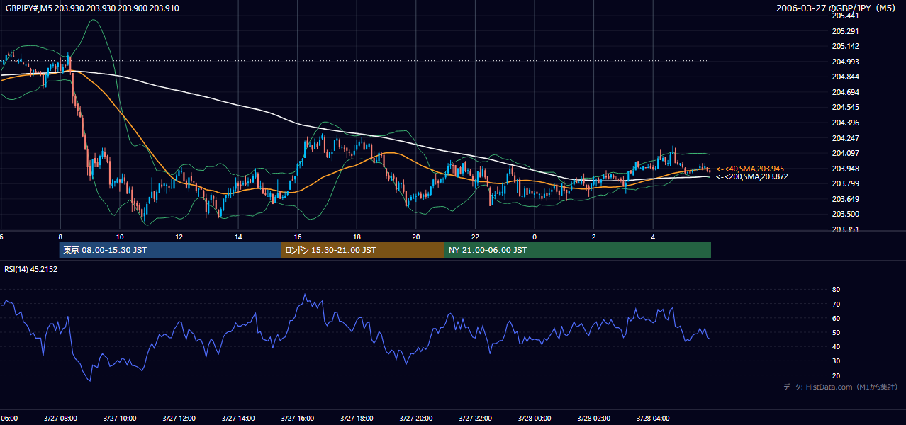906x425 pixels.
Task: Click hour tick 16 under the price chart
Action: click(298, 237)
